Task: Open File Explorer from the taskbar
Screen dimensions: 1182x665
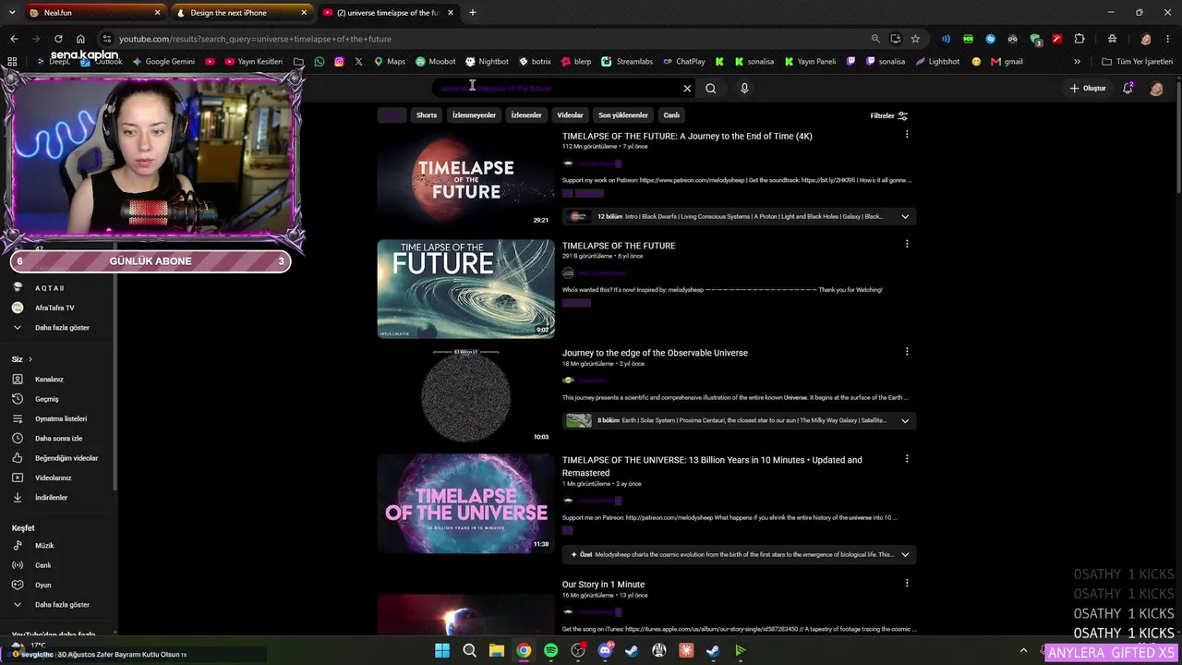Action: tap(497, 650)
